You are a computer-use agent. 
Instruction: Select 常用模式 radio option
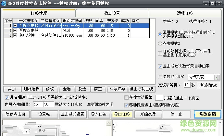click(160, 34)
